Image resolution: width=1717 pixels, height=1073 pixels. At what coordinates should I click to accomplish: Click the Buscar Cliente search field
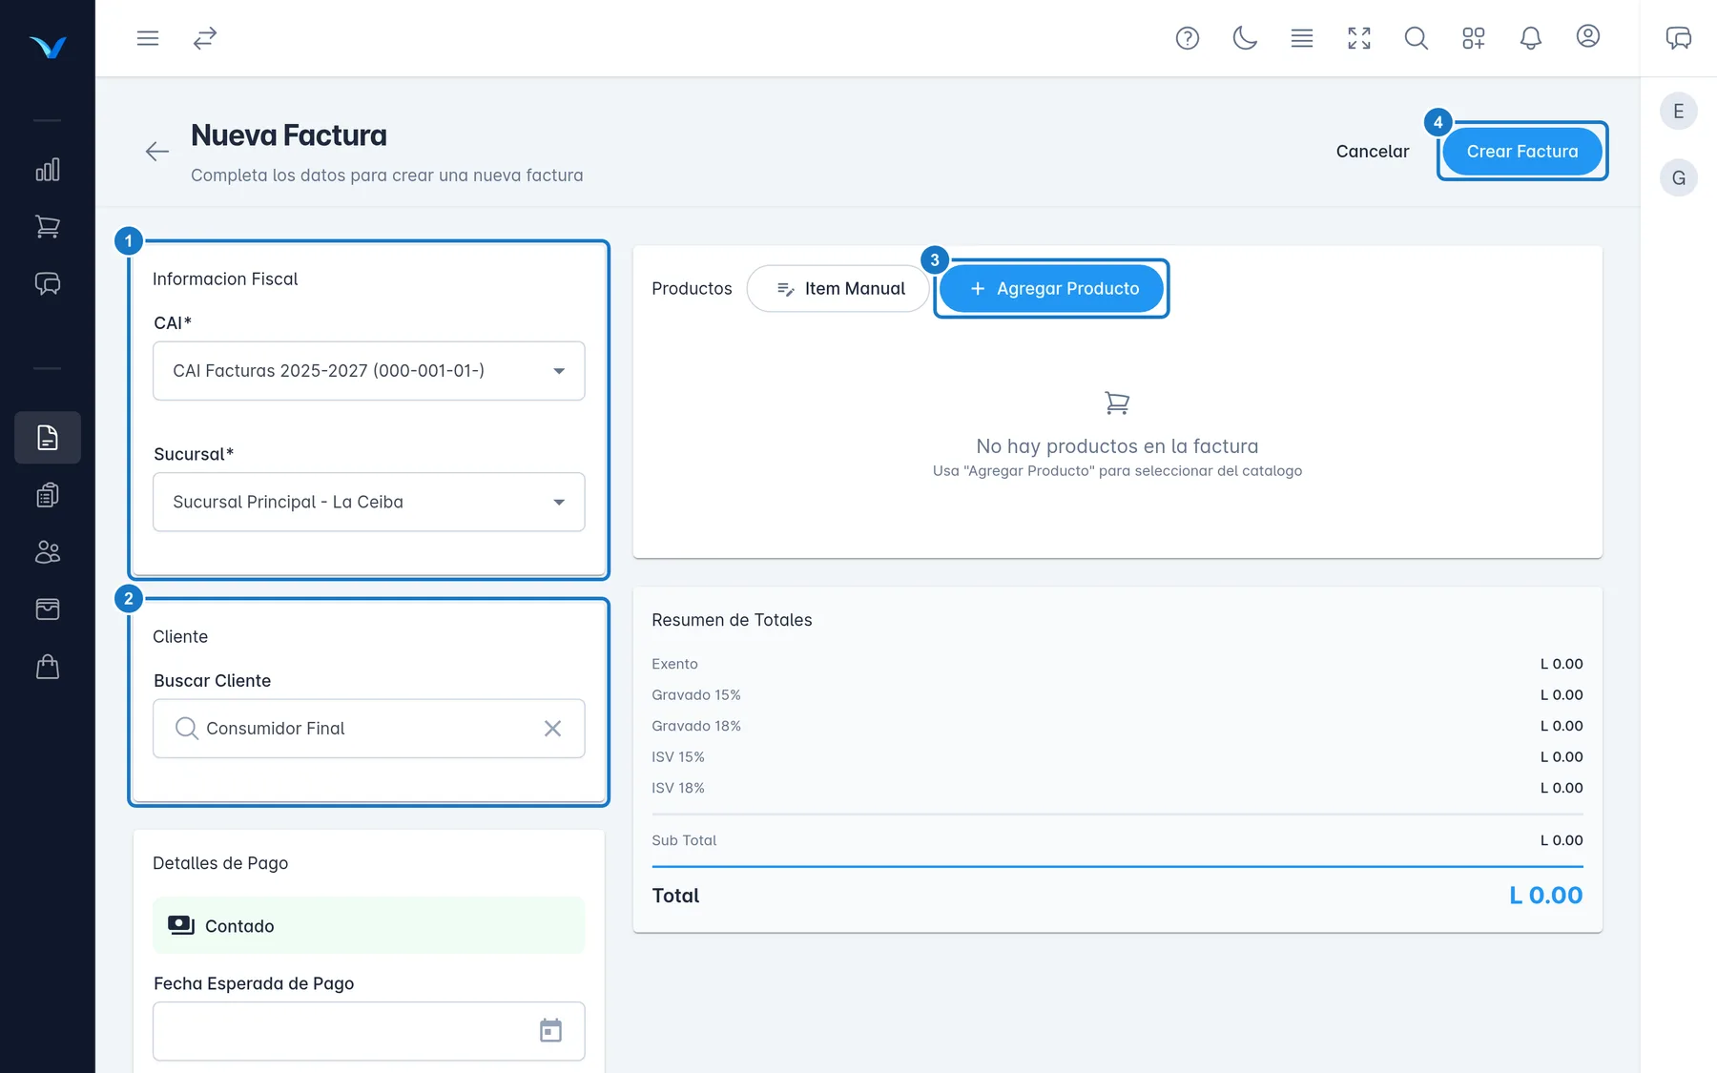(x=369, y=729)
